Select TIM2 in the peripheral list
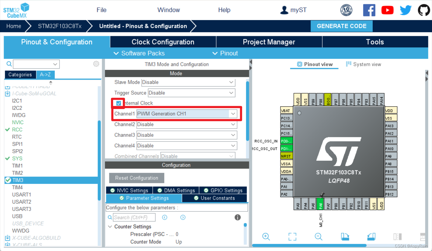The width and height of the screenshot is (432, 251). point(17,173)
